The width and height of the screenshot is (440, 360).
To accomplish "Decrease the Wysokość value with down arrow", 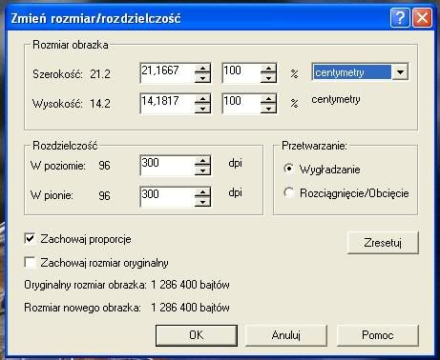I will [202, 109].
